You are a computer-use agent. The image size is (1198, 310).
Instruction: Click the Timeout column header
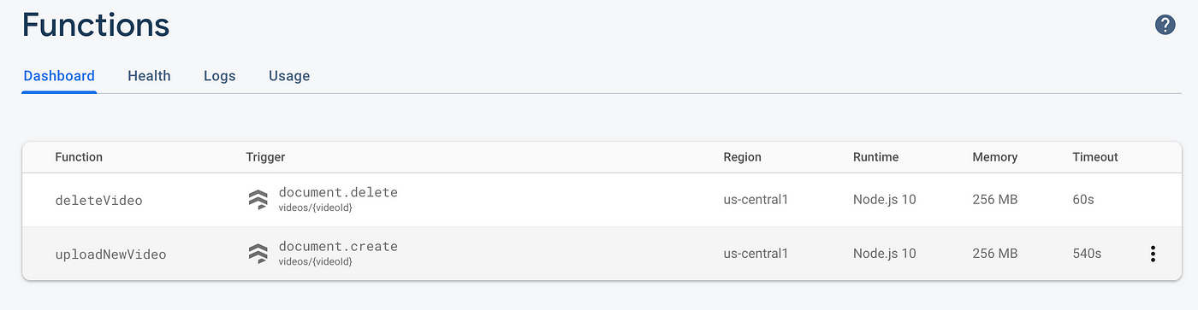pos(1095,157)
